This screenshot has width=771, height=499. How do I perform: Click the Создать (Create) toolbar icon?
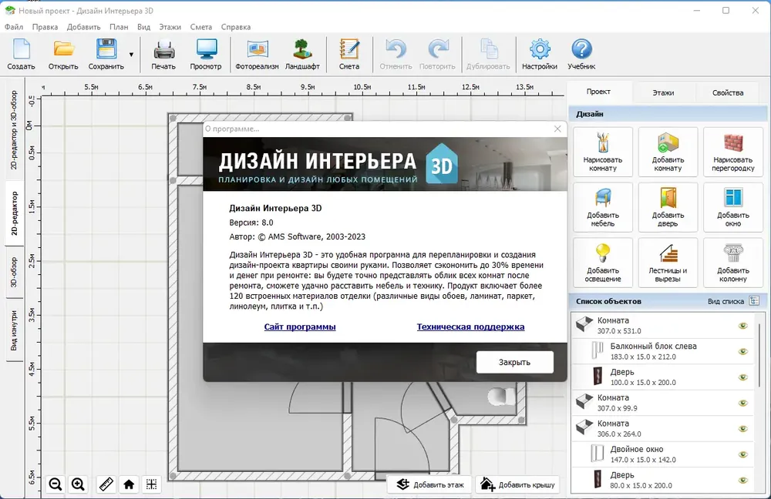tap(21, 55)
